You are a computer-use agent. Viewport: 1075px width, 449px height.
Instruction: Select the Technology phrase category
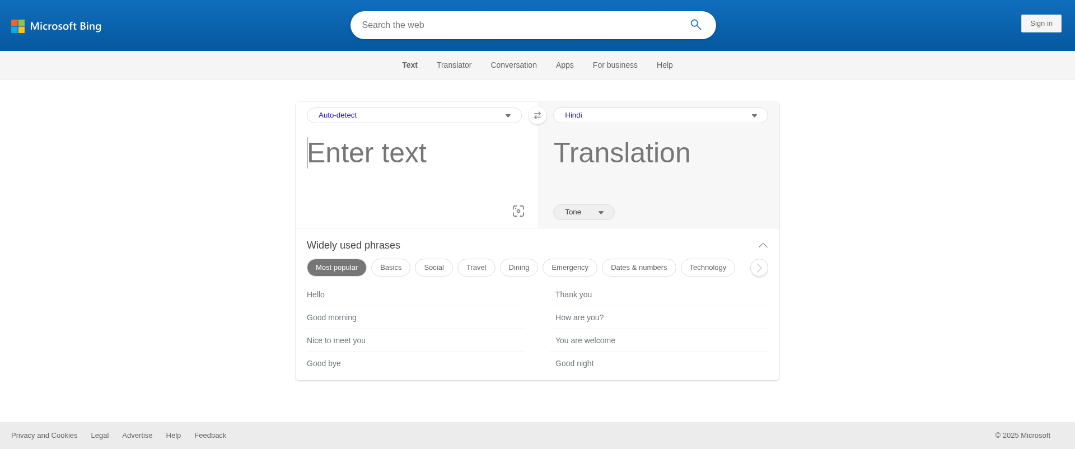708,268
